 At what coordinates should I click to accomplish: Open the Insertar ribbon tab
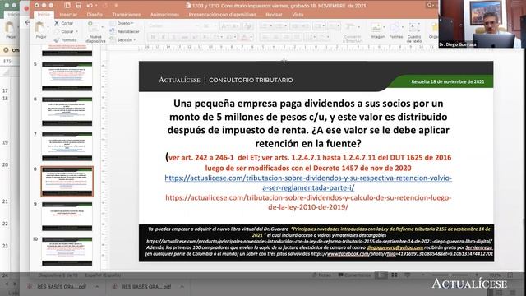click(68, 15)
